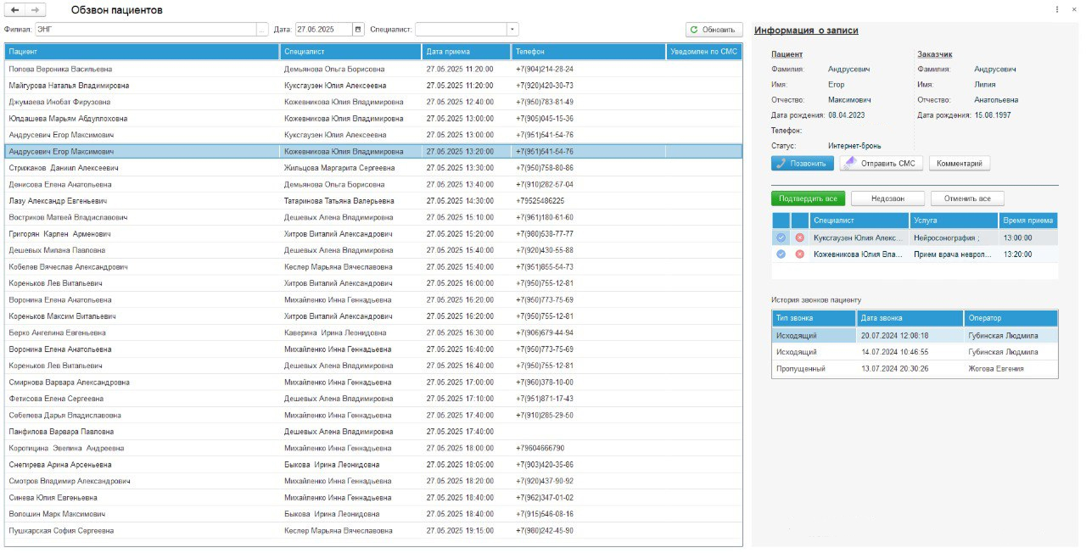Viewport: 1086px width, 553px height.
Task: Confirm Куксгаузен appointment with blue check icon
Action: coord(781,238)
